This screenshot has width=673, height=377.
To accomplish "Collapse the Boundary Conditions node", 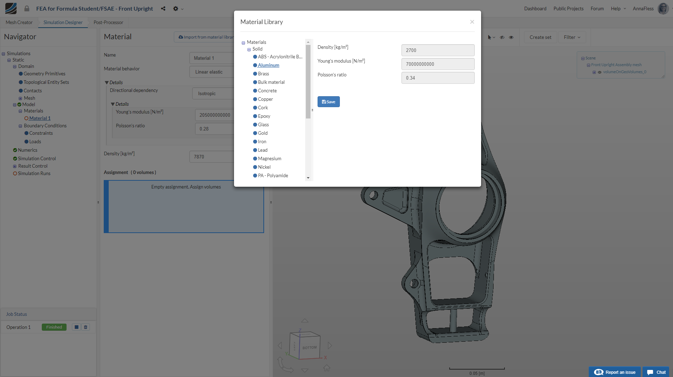I will [x=20, y=126].
